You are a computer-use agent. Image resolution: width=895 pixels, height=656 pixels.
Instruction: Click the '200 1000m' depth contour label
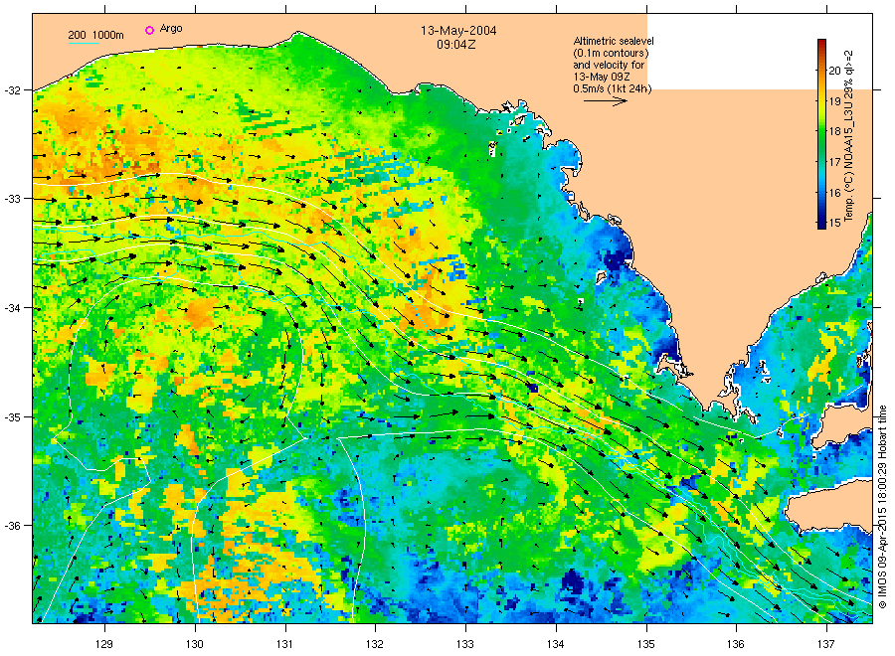pyautogui.click(x=95, y=35)
